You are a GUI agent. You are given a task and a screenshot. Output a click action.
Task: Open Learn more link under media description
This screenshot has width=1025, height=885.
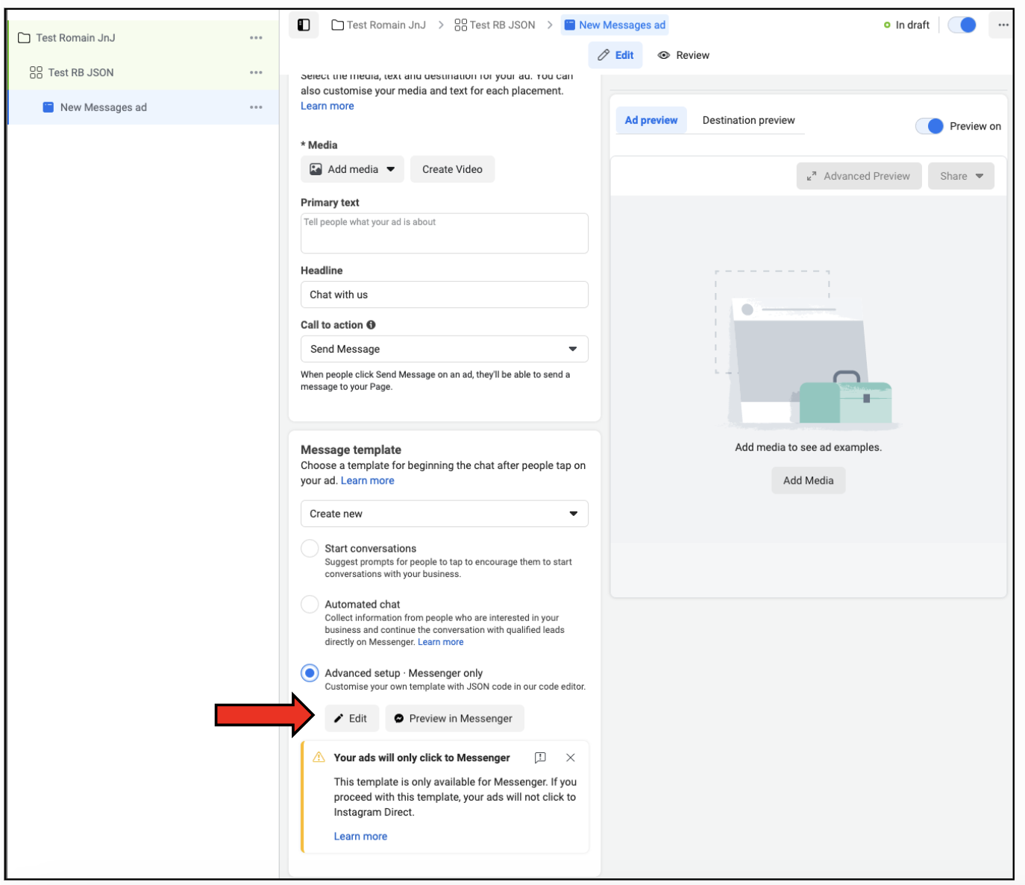point(327,106)
